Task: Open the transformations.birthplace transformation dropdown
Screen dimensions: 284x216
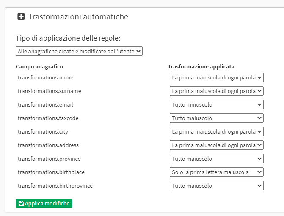Action: [x=217, y=172]
